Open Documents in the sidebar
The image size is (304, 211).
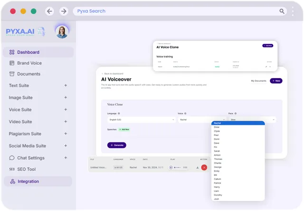tap(28, 74)
